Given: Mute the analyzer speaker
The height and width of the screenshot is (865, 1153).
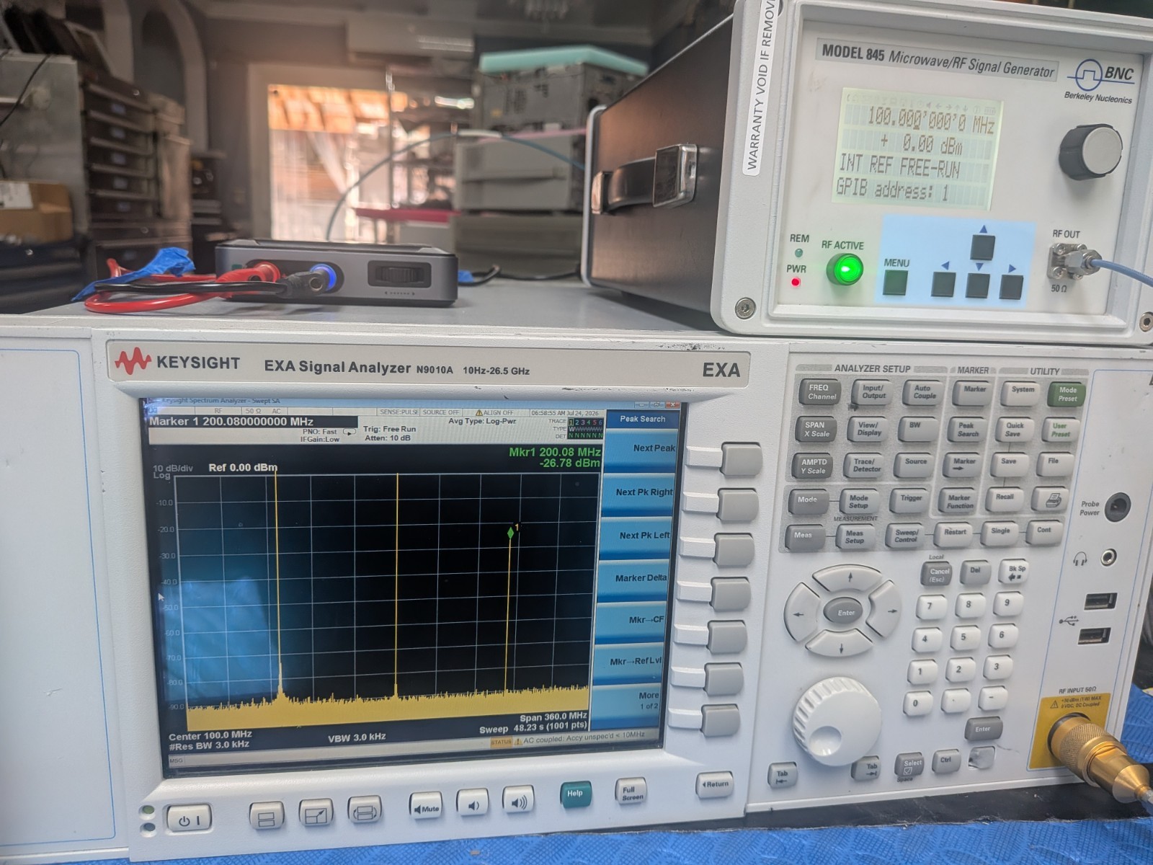Looking at the screenshot, I should coord(426,807).
